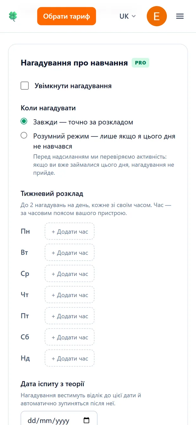The width and height of the screenshot is (196, 425).
Task: Open the hamburger menu icon
Action: coord(180,16)
